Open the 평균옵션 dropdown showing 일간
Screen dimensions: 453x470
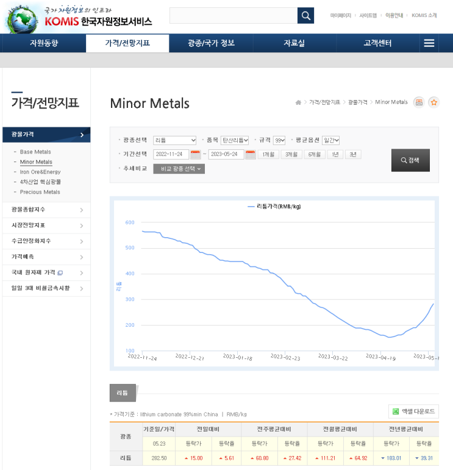coord(330,140)
